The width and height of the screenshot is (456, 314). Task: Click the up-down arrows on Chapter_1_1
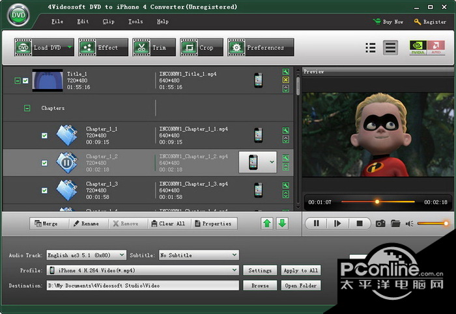pyautogui.click(x=285, y=139)
